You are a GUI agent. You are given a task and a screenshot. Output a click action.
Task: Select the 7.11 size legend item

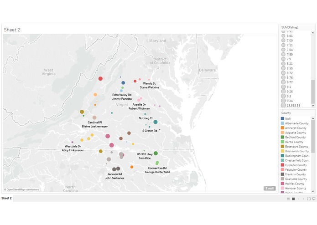(x=287, y=45)
